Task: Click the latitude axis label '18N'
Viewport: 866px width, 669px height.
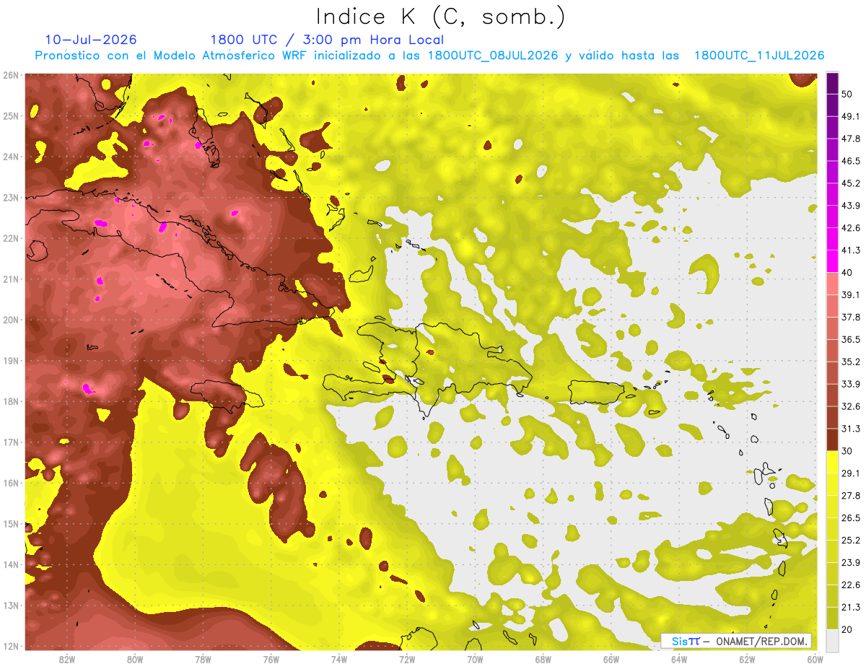Action: (11, 401)
